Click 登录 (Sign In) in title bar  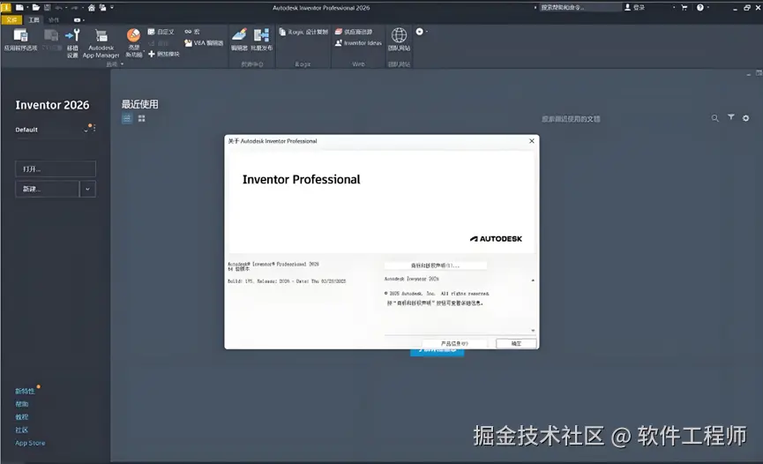634,7
